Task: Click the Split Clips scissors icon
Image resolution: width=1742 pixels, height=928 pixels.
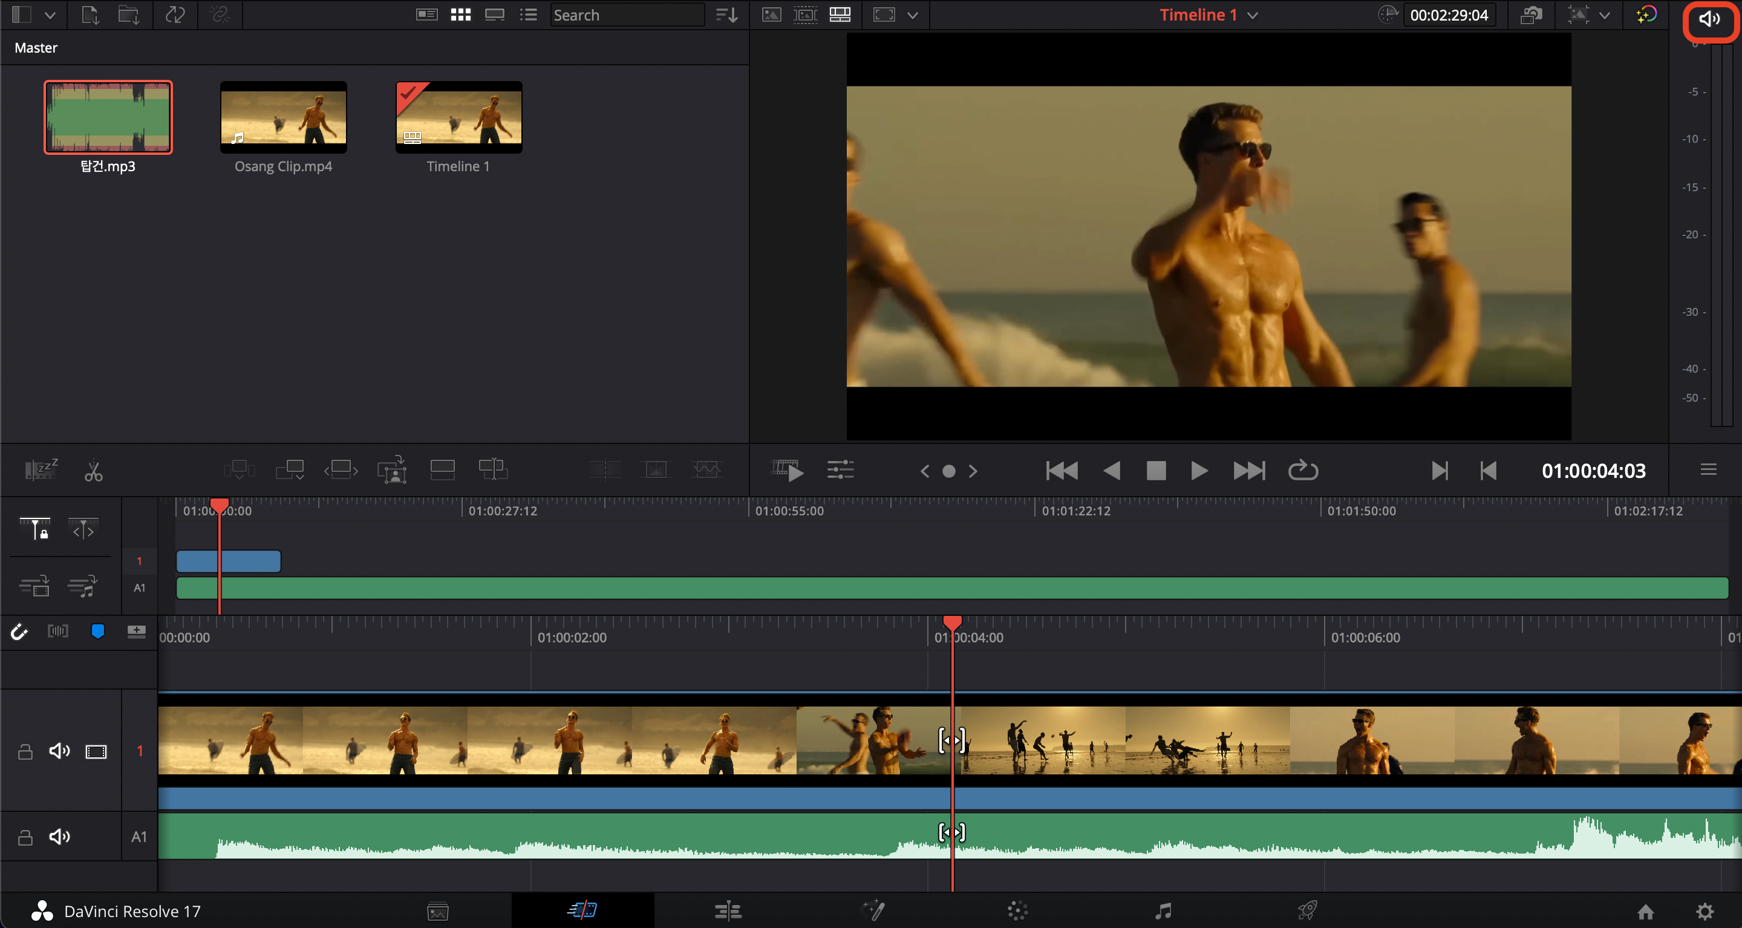Action: click(x=93, y=470)
